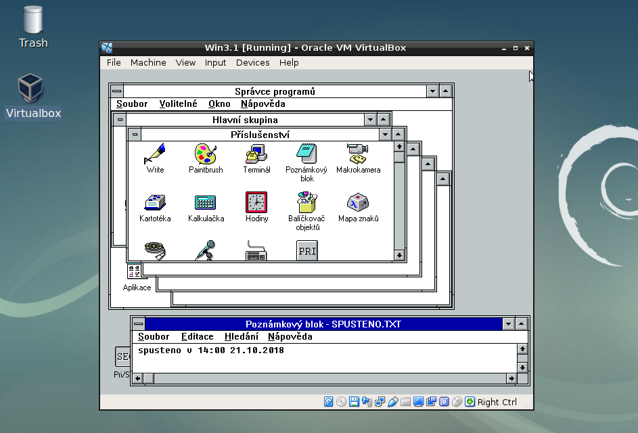
Task: Open the File menu in VirtualBox
Action: point(114,63)
